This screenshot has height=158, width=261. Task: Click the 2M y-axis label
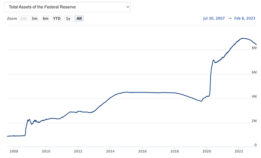coord(254,121)
